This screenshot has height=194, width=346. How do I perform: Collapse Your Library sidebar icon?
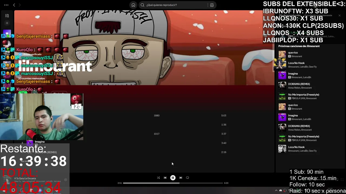[x=7, y=16]
